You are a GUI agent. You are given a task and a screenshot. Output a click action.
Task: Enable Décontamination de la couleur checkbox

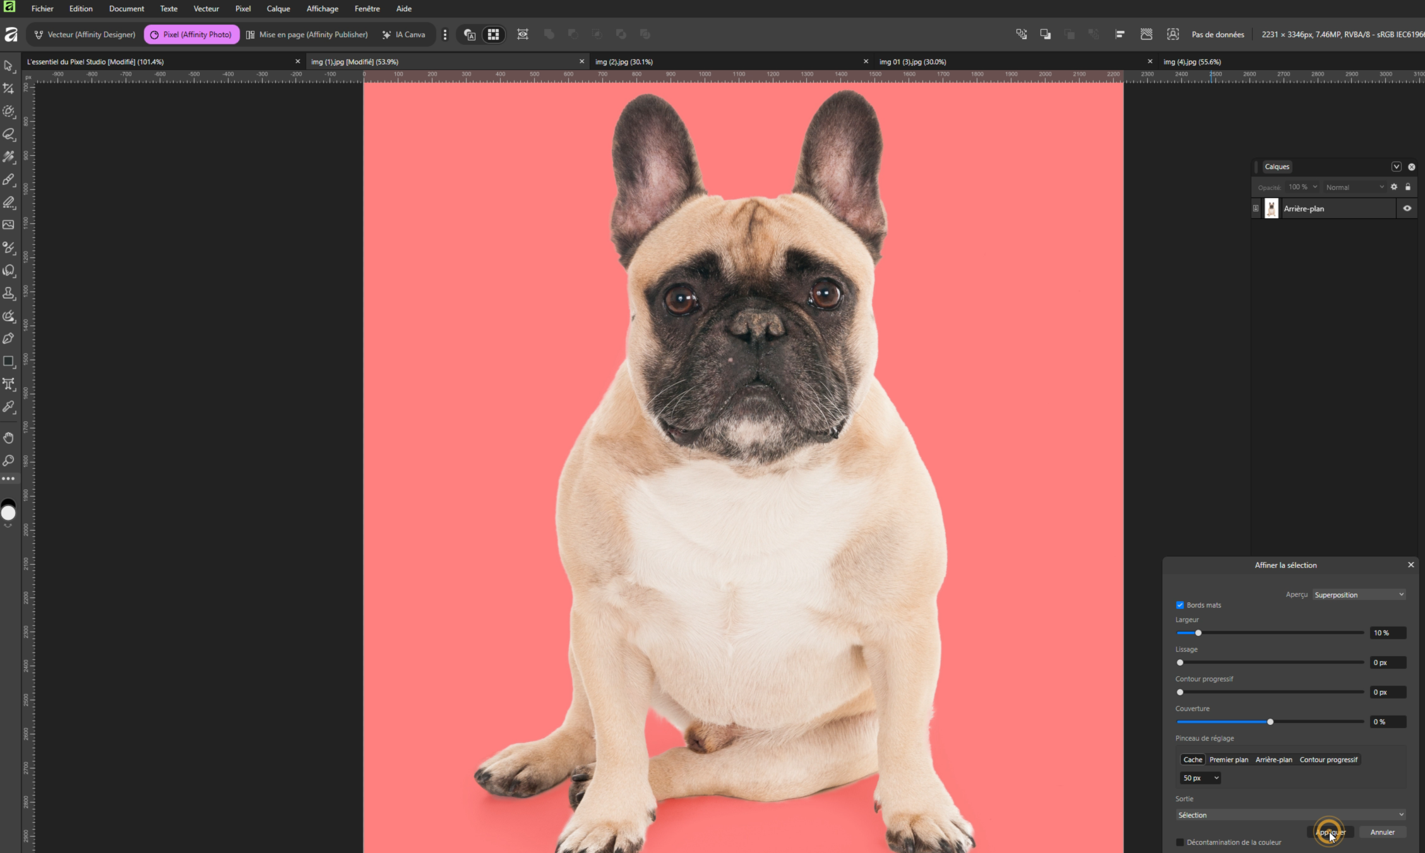1180,842
